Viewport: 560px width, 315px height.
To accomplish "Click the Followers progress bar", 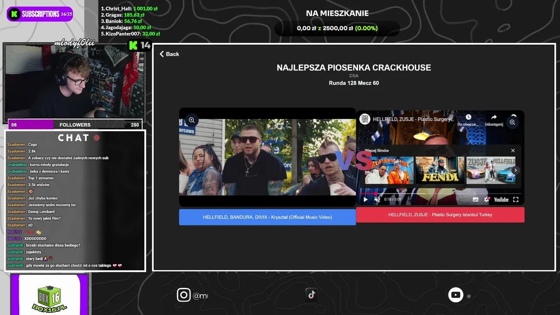I will click(x=75, y=125).
